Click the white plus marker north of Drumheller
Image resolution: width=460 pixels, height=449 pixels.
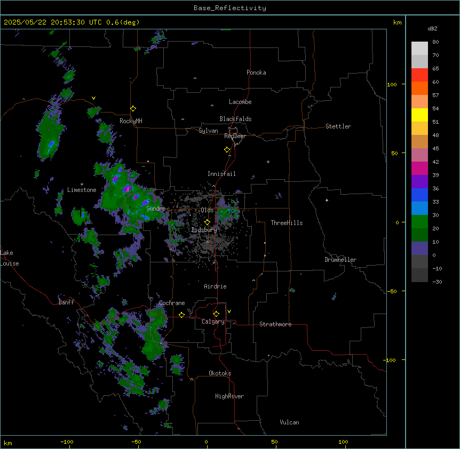click(x=327, y=200)
